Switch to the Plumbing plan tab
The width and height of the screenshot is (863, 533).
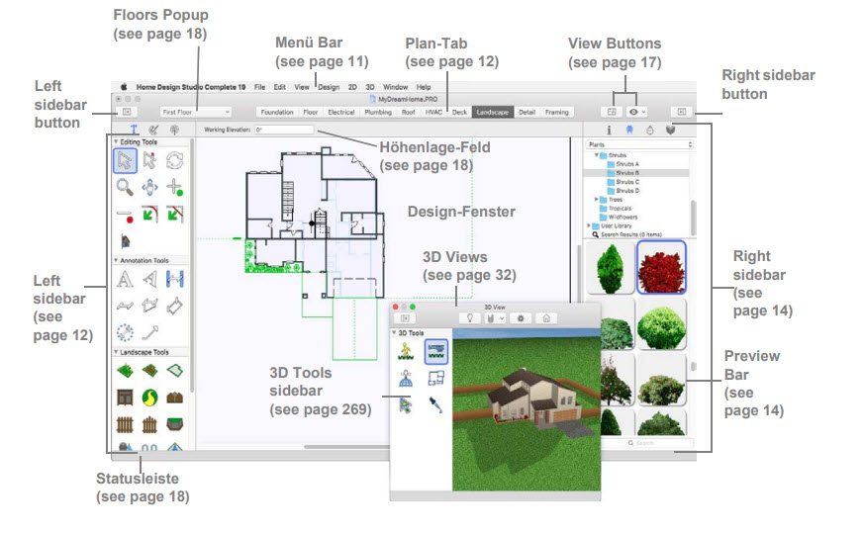(378, 112)
